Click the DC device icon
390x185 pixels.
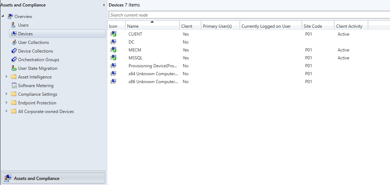tap(113, 42)
